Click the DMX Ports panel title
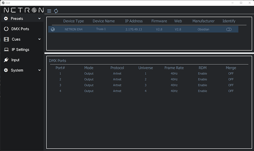254x151 pixels. [57, 61]
